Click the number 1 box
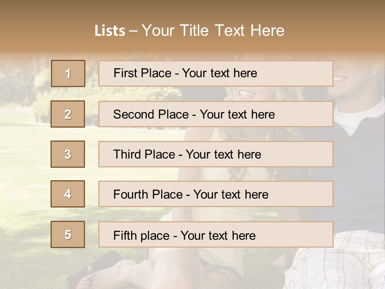Viewport: 385px width, 289px height. 68,73
